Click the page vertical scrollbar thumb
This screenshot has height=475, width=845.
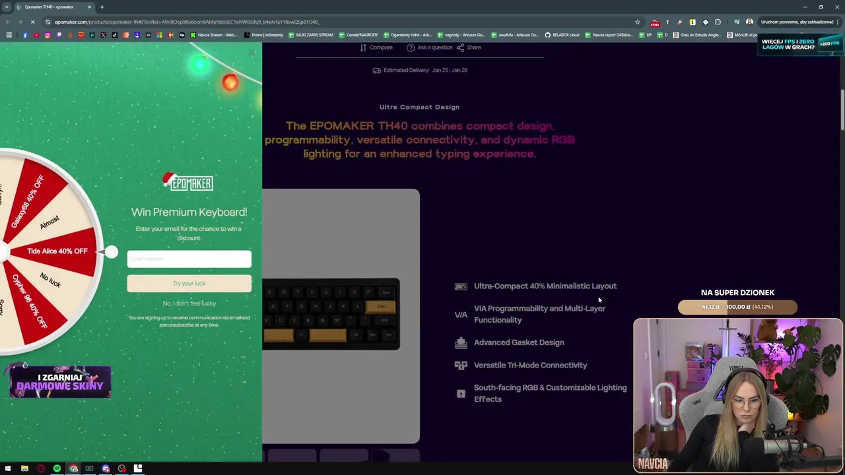pos(842,109)
